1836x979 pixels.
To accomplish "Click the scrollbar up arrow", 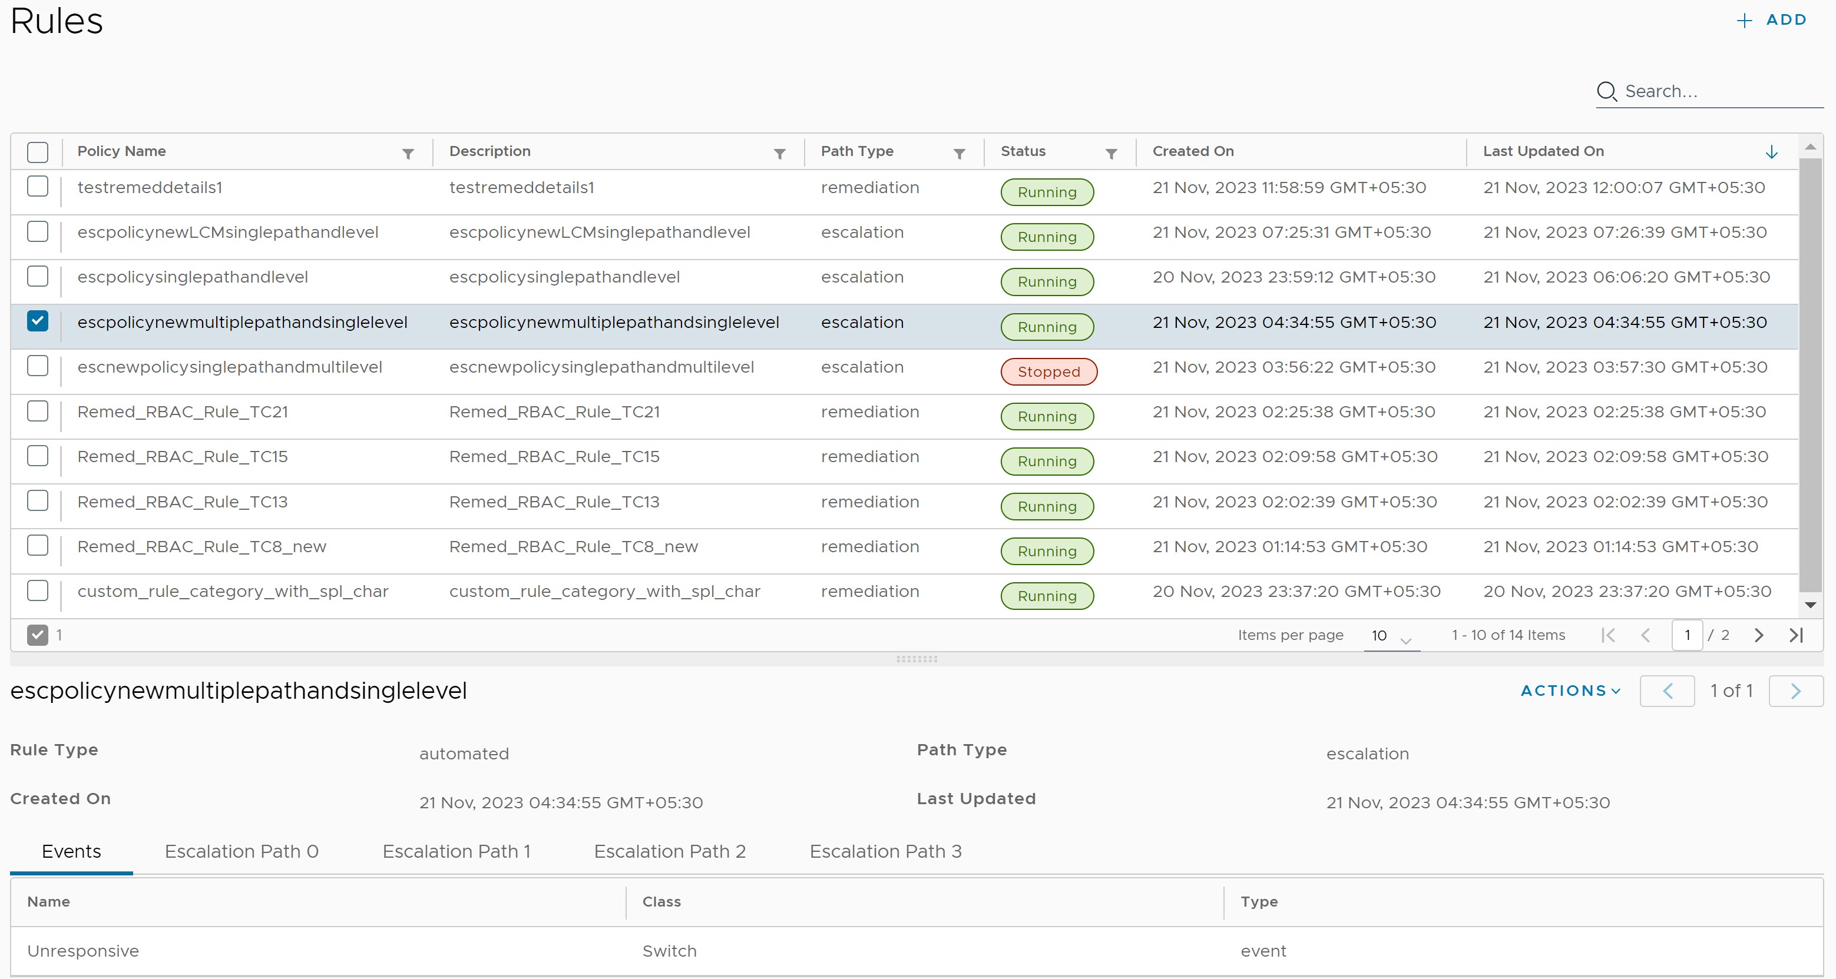I will [1809, 146].
